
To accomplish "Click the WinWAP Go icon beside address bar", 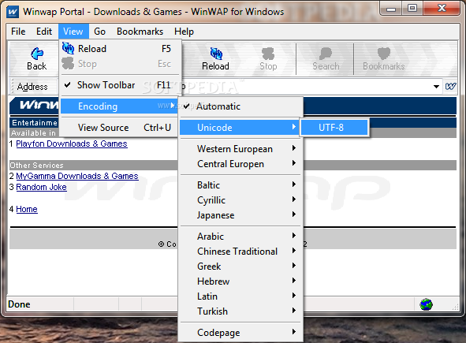I will pyautogui.click(x=450, y=87).
